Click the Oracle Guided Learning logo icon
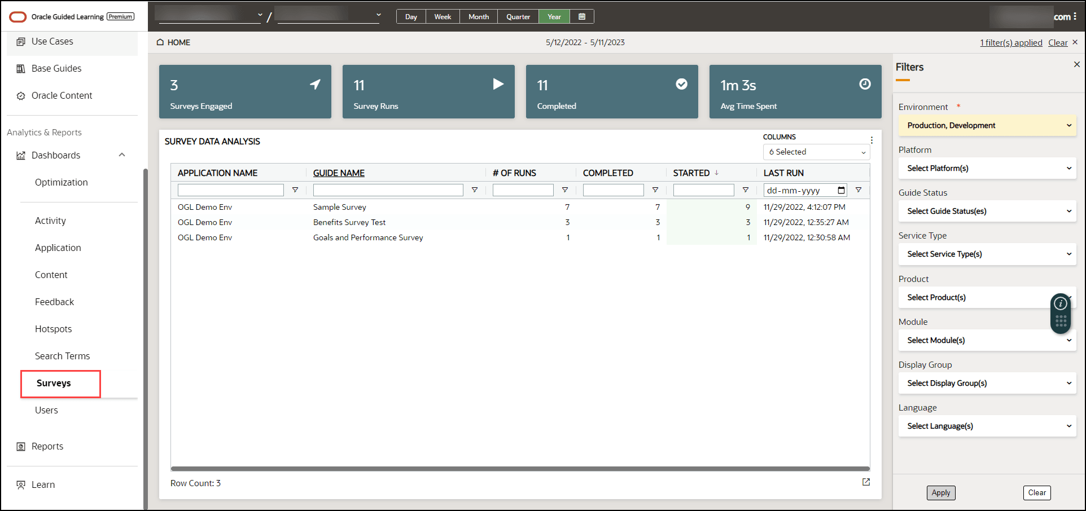1086x511 pixels. [x=18, y=17]
